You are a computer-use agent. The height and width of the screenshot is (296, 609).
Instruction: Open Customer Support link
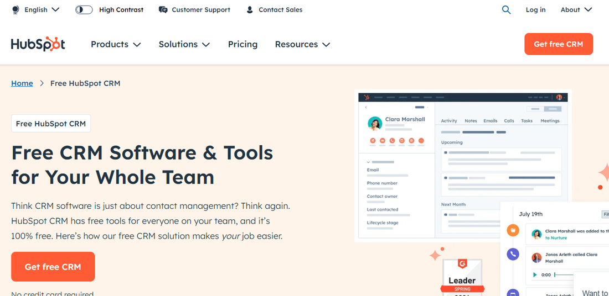201,10
